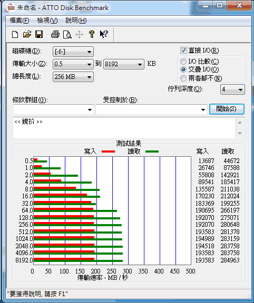Viewport: 254px width, 303px height.
Task: Click the 測試結果 group title
Action: pyautogui.click(x=129, y=144)
